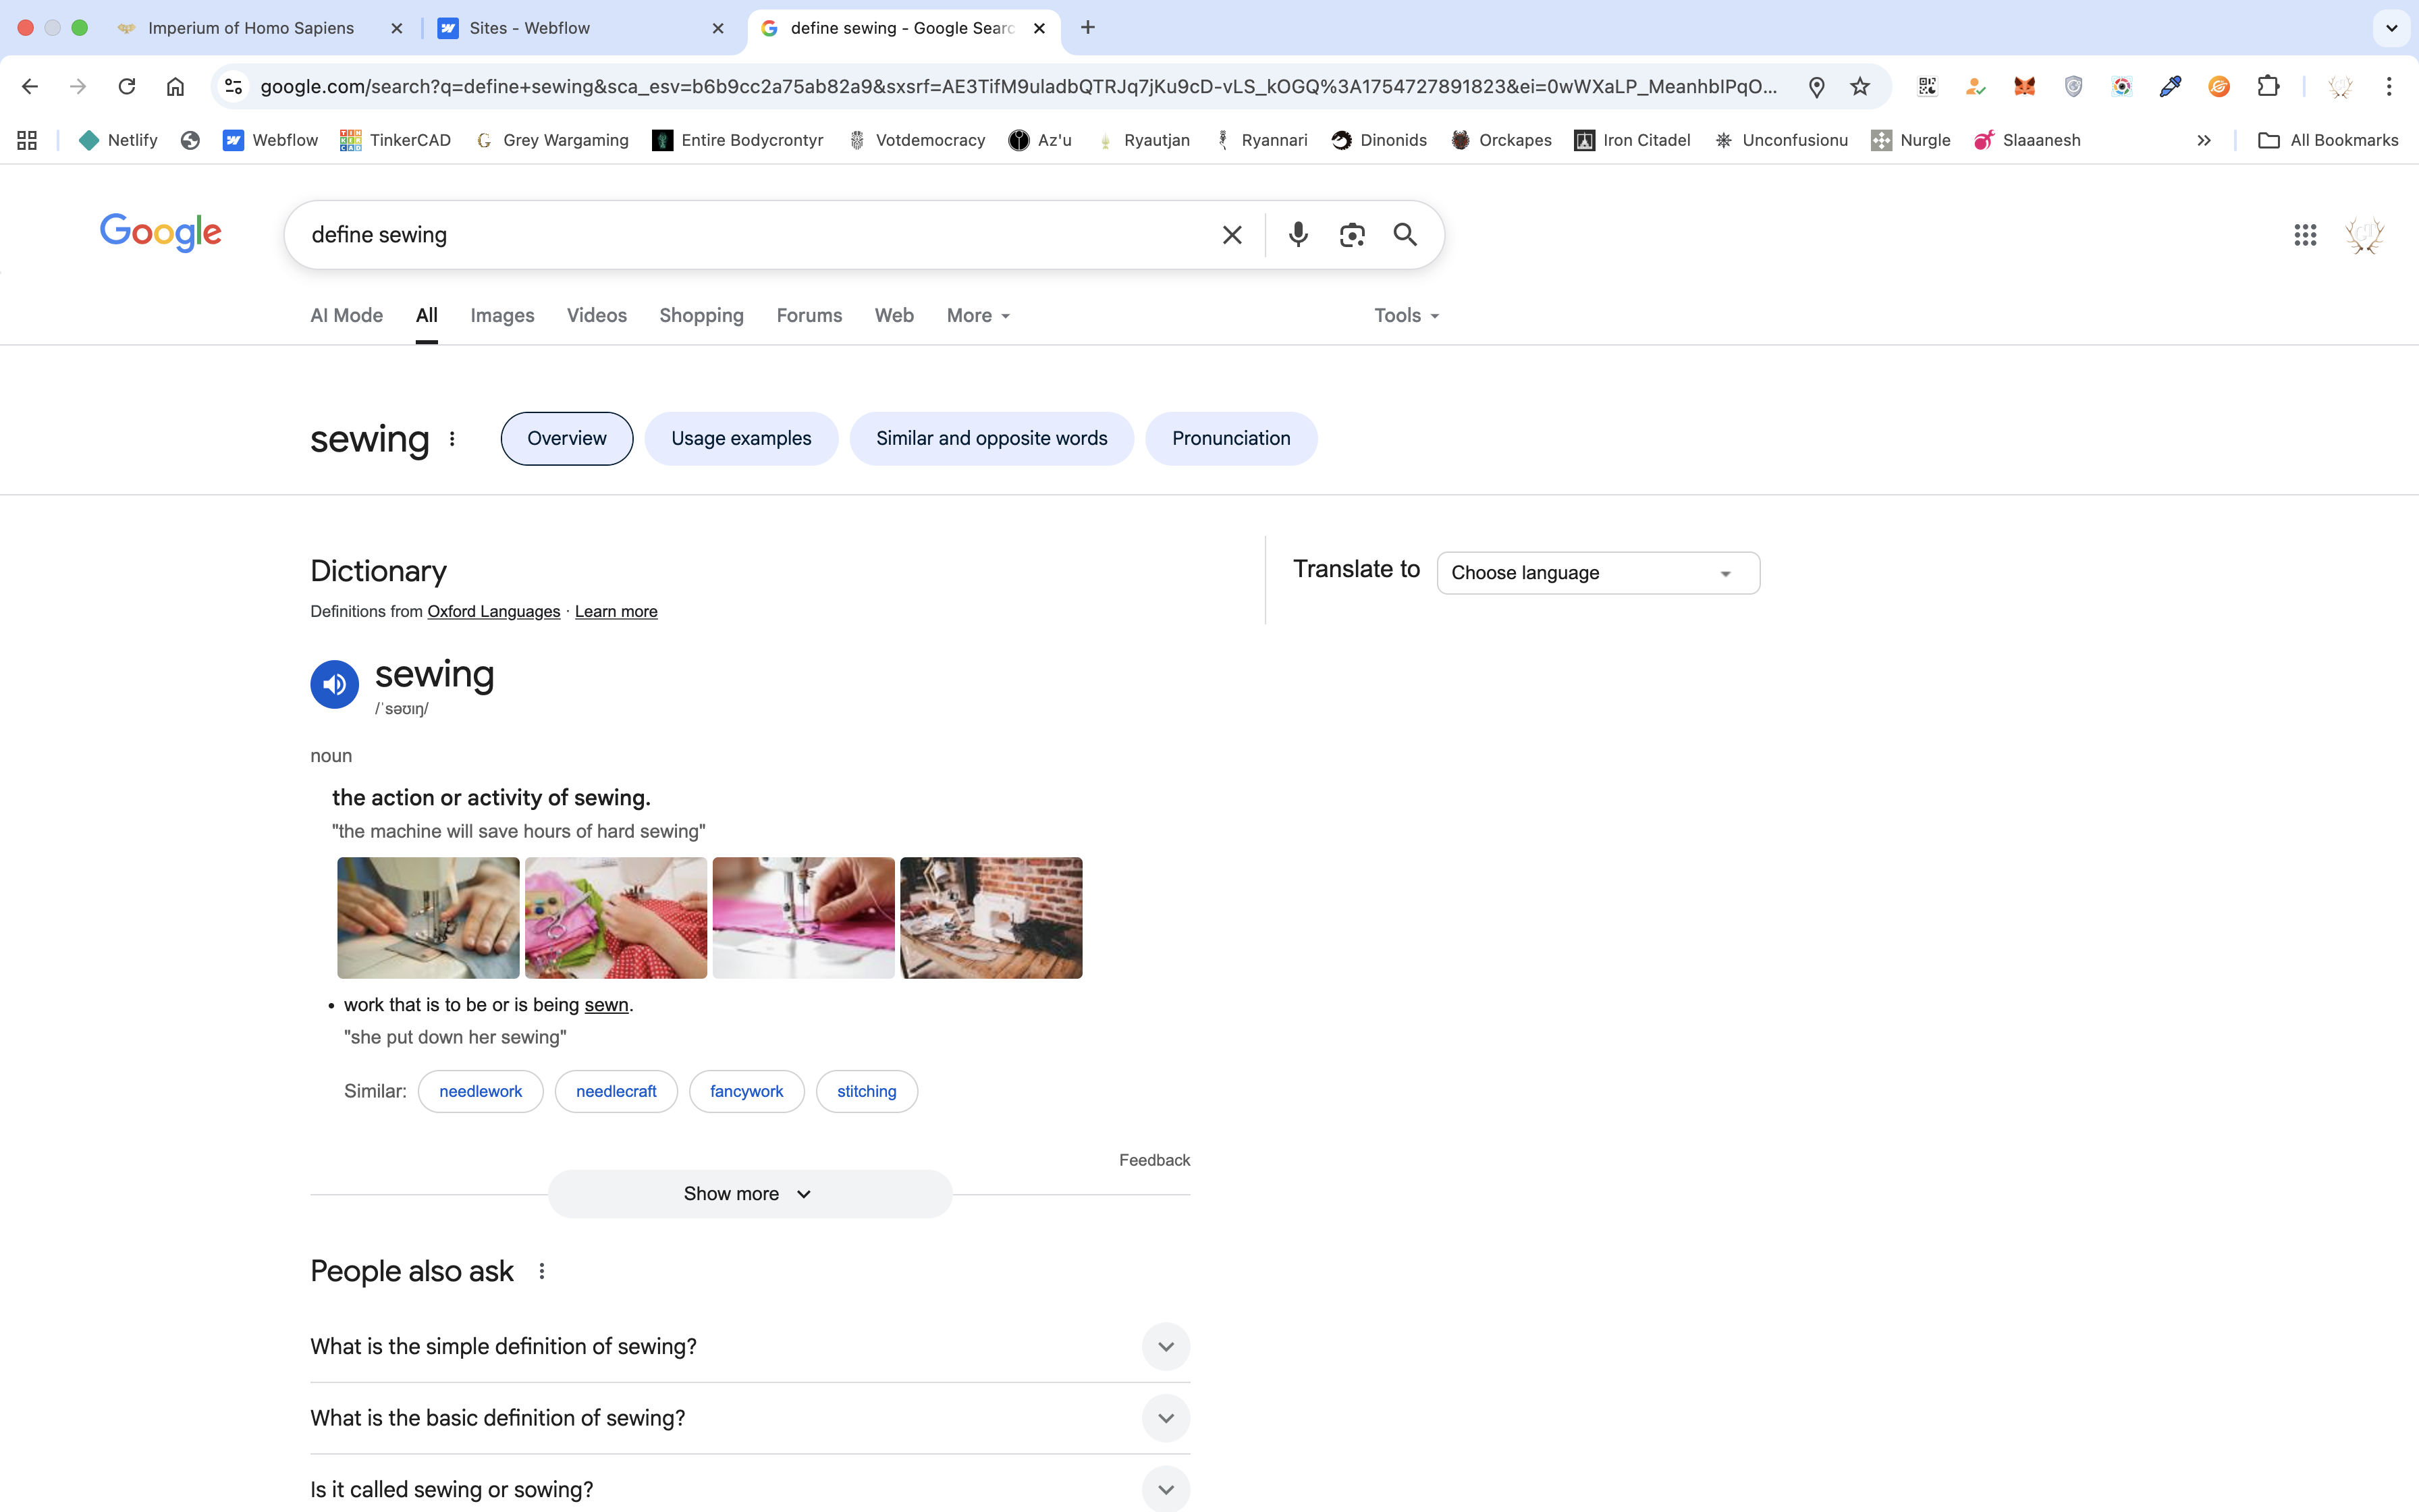
Task: Expand Show more dictionary definitions
Action: [749, 1194]
